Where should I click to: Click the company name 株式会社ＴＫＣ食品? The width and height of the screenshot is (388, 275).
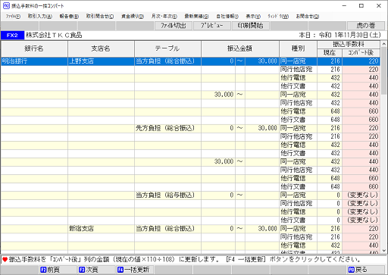coord(54,36)
